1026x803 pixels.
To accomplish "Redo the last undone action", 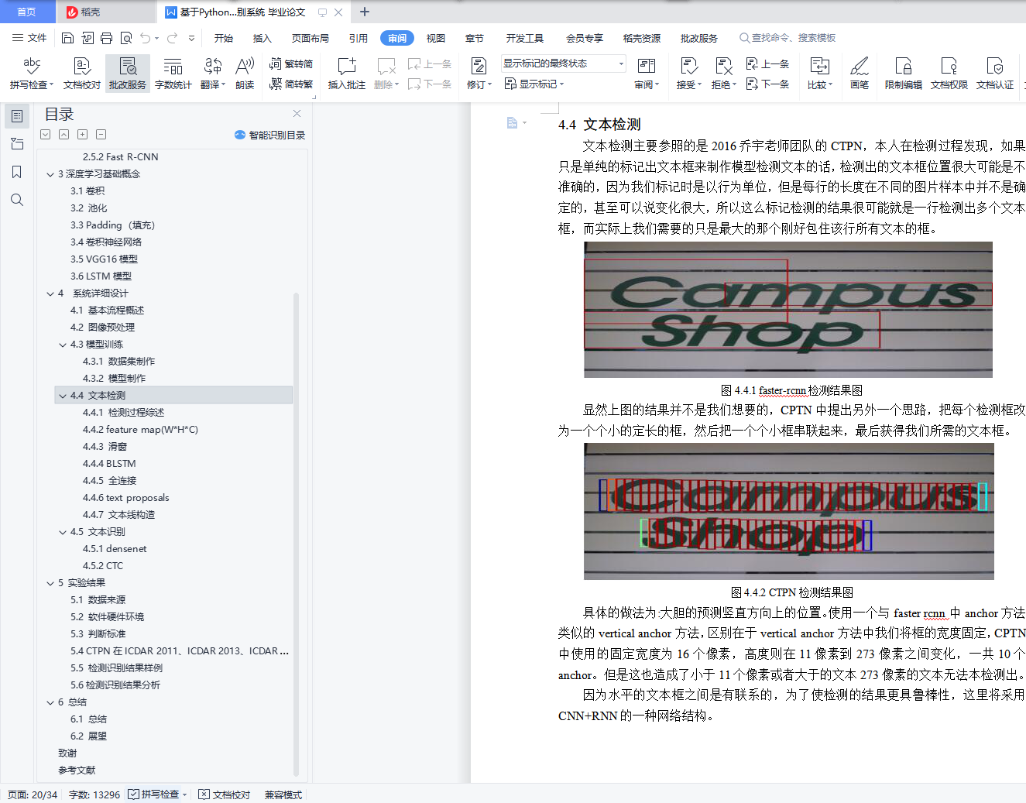I will pos(172,38).
